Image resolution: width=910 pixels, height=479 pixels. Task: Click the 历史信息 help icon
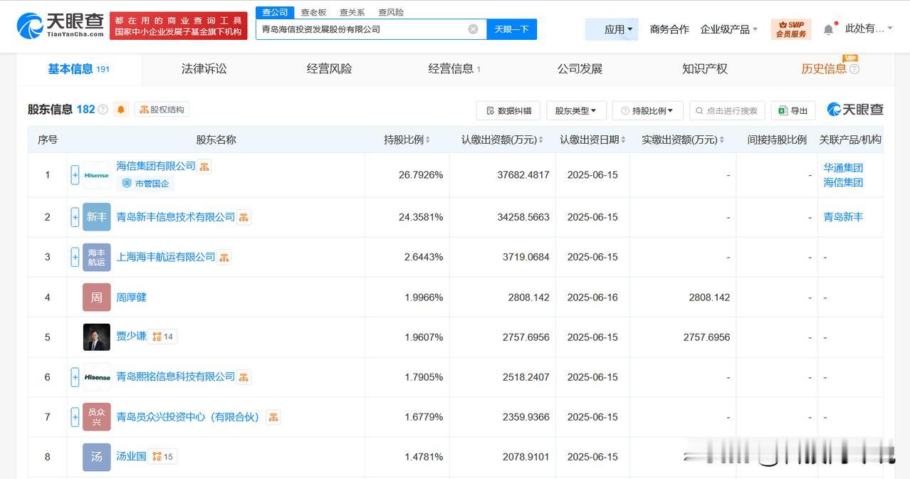click(x=854, y=69)
